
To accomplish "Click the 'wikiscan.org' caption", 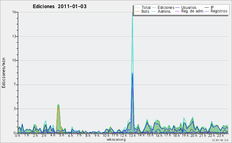I will (x=116, y=140).
